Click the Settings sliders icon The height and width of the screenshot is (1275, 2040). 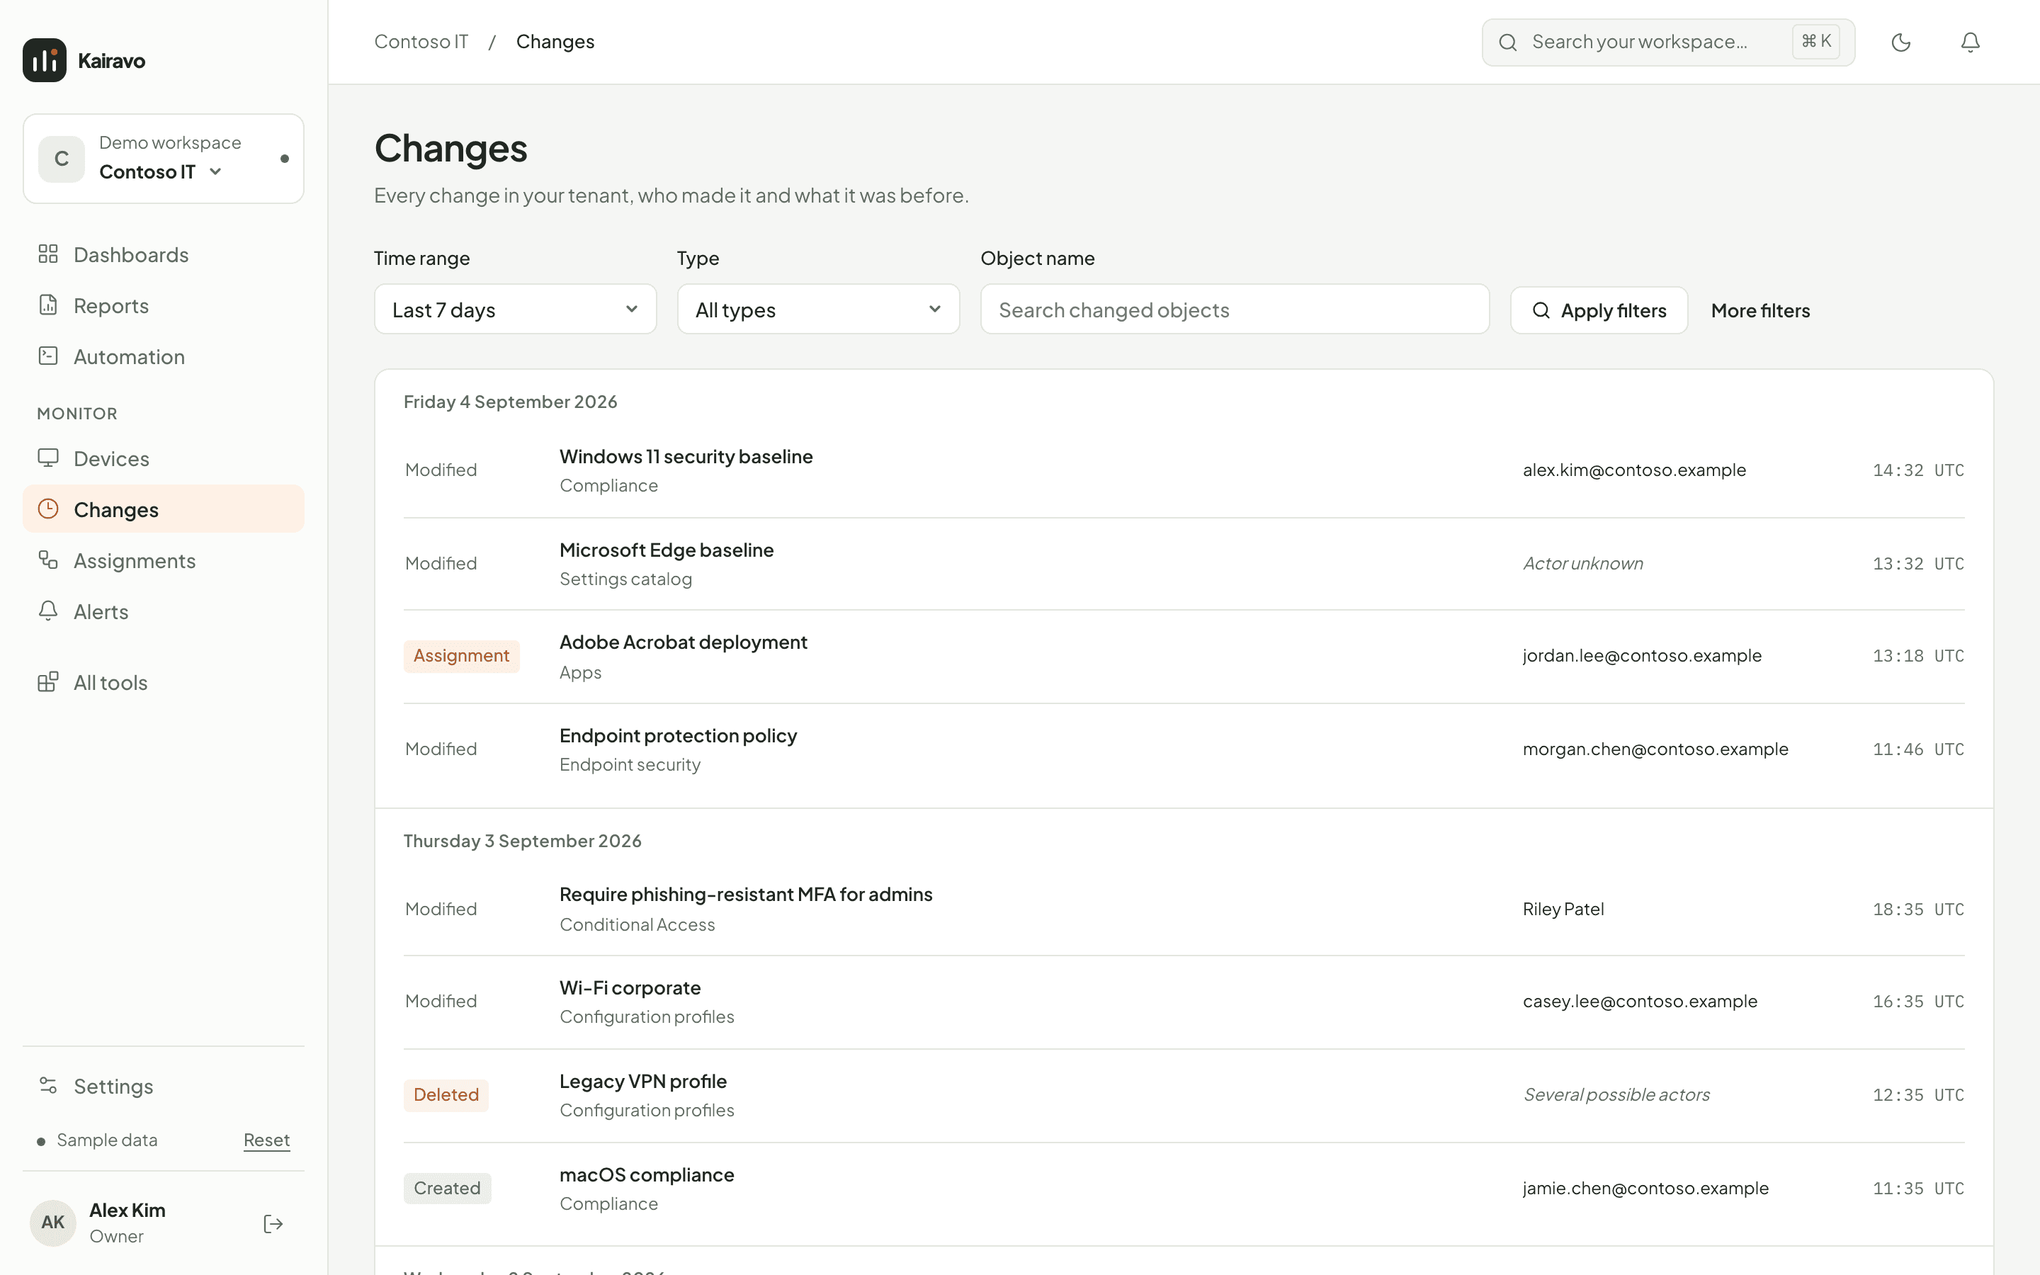click(x=48, y=1085)
